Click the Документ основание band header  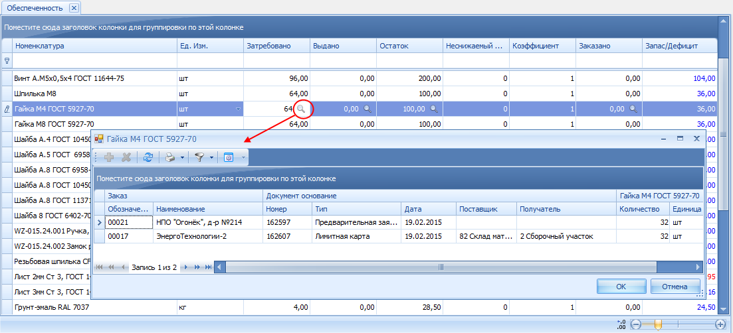(439, 196)
